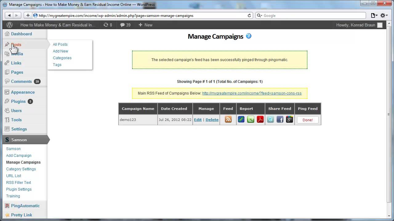This screenshot has width=394, height=221.
Task: Open the updates icon showing 8
Action: (108, 25)
